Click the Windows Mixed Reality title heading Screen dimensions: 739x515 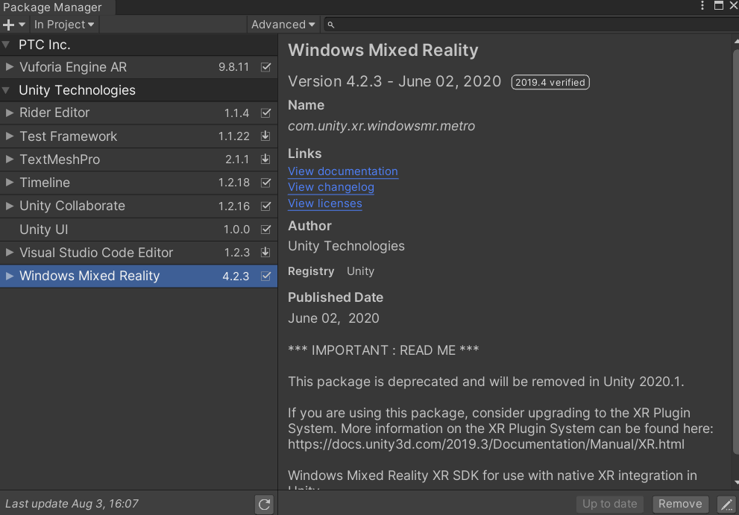tap(383, 50)
